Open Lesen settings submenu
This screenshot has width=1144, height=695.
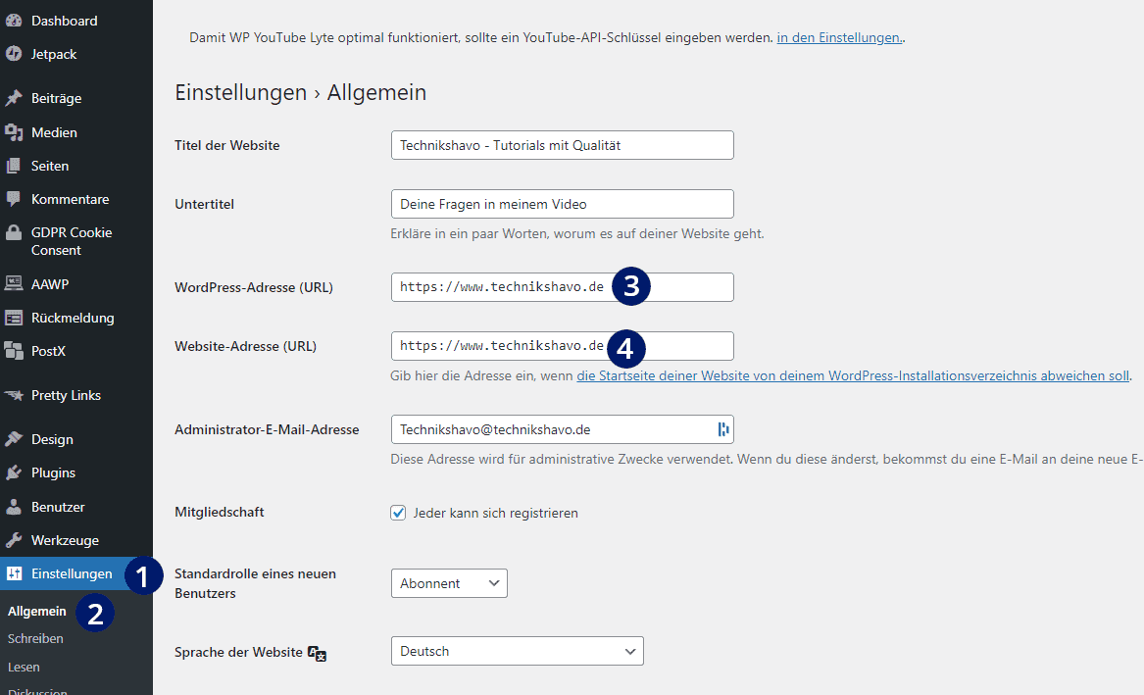tap(24, 667)
